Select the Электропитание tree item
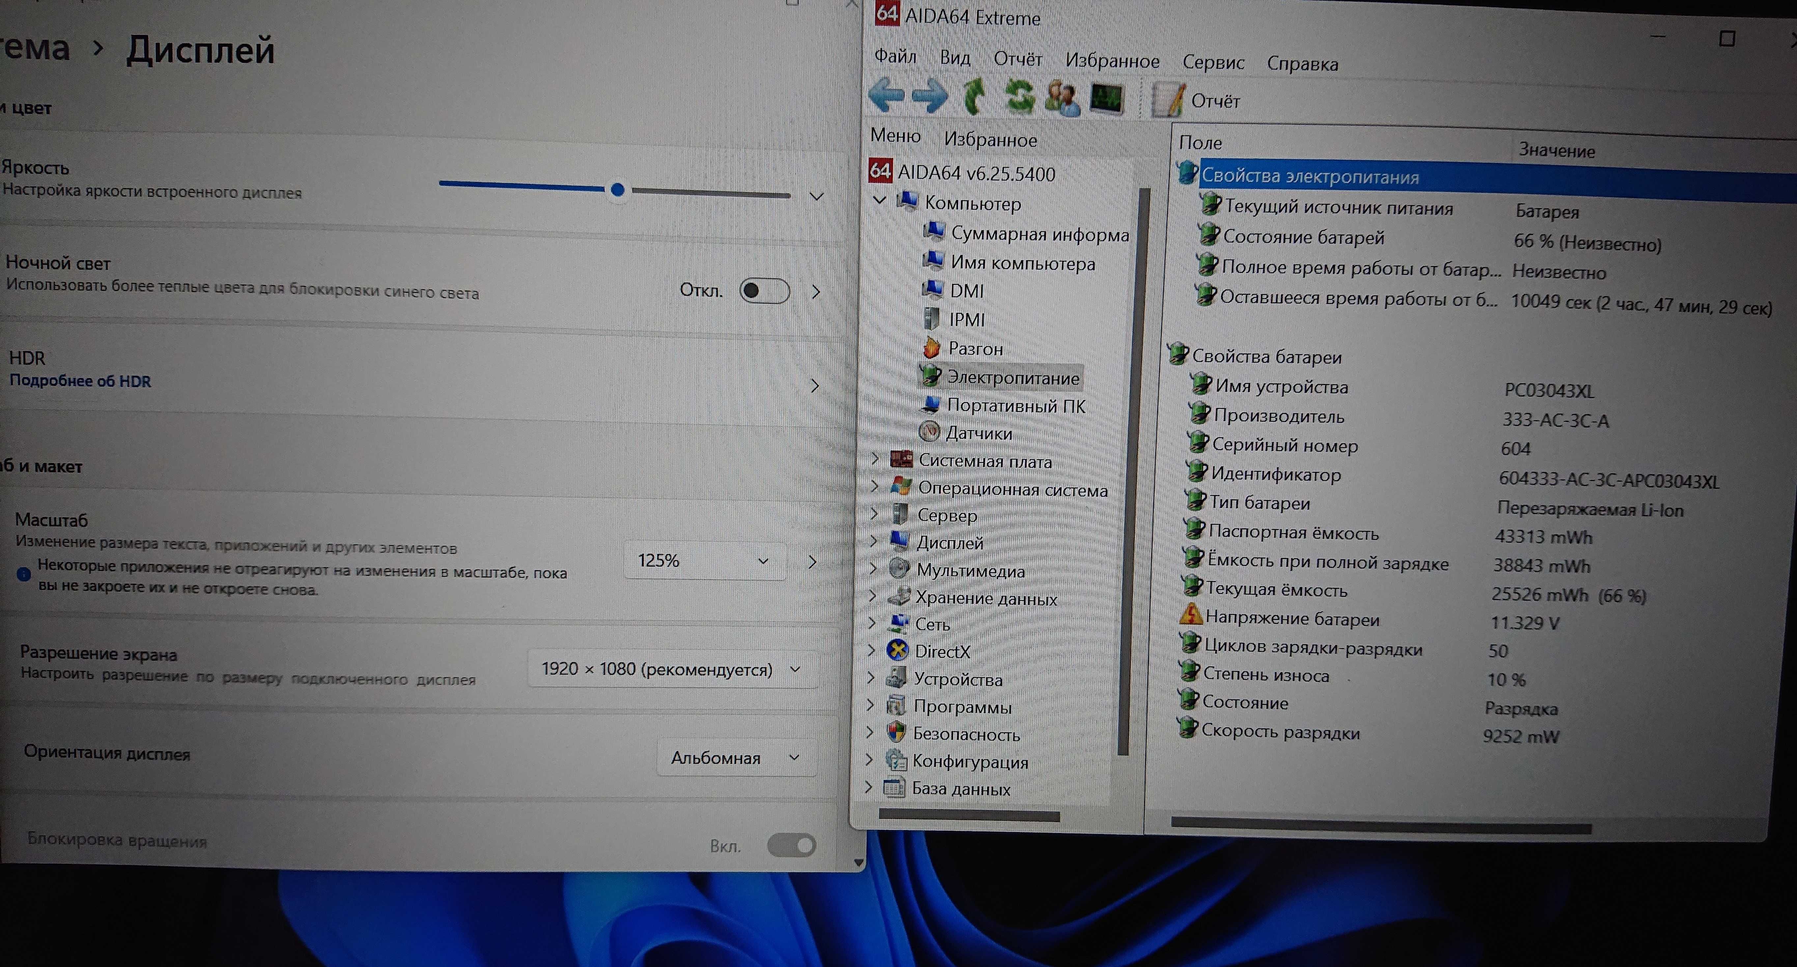1797x967 pixels. [x=1002, y=377]
